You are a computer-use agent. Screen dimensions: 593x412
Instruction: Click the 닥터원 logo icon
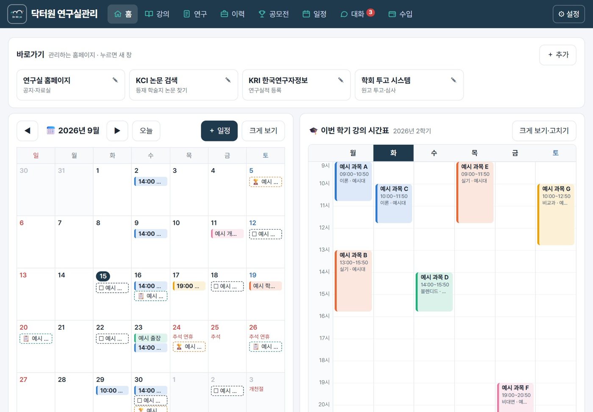coord(17,14)
